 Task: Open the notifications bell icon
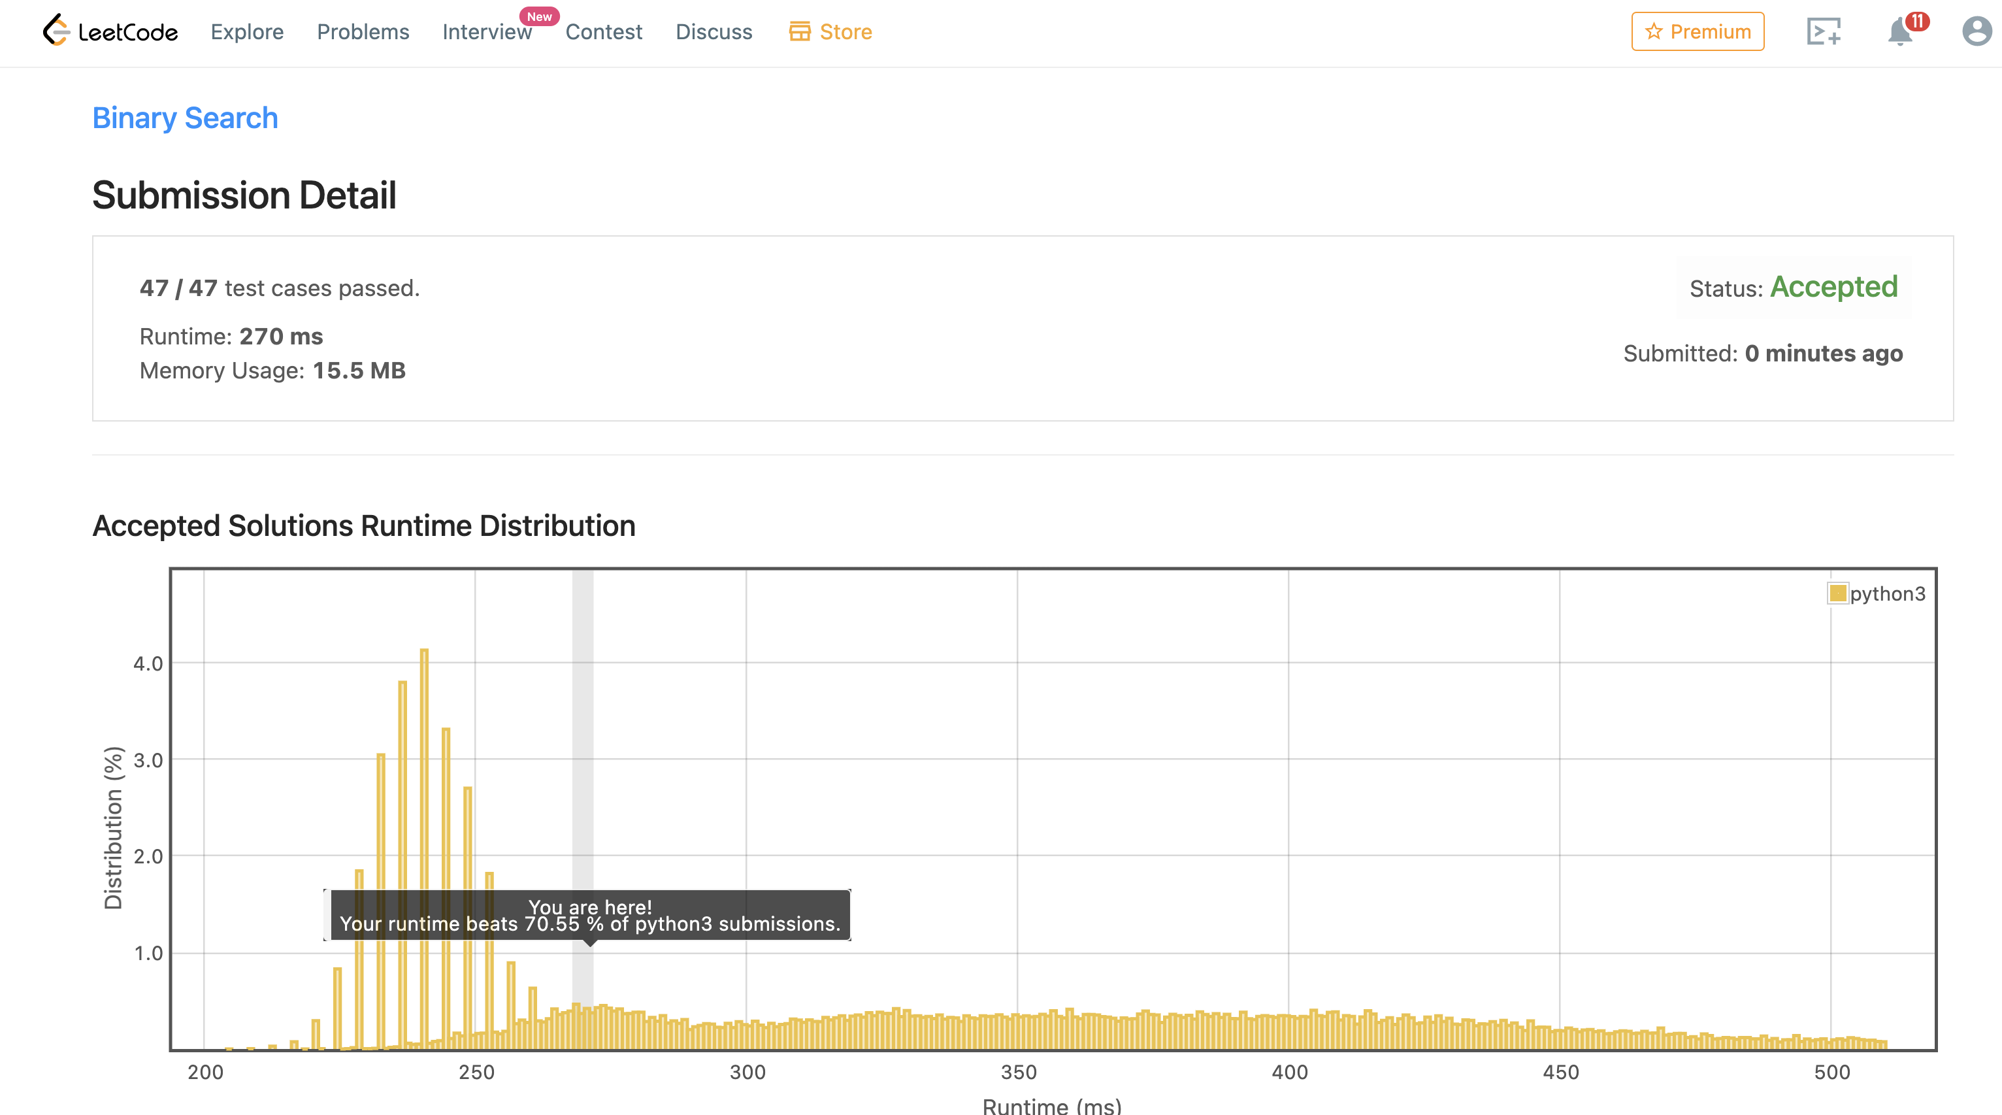pyautogui.click(x=1899, y=32)
